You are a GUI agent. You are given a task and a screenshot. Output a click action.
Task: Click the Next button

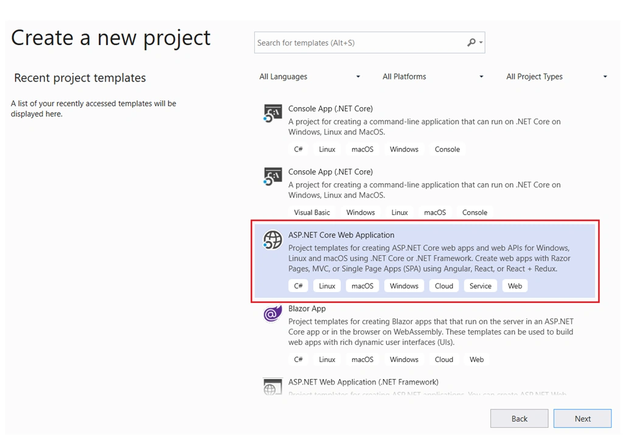[582, 419]
